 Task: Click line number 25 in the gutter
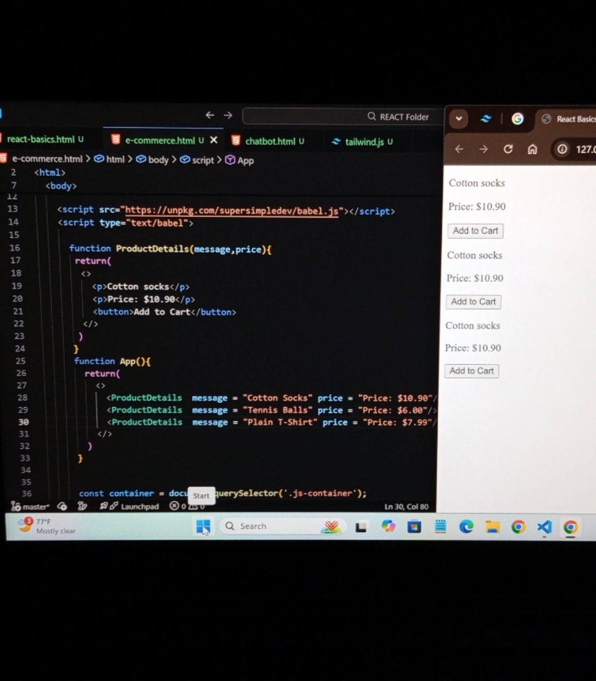click(x=20, y=361)
